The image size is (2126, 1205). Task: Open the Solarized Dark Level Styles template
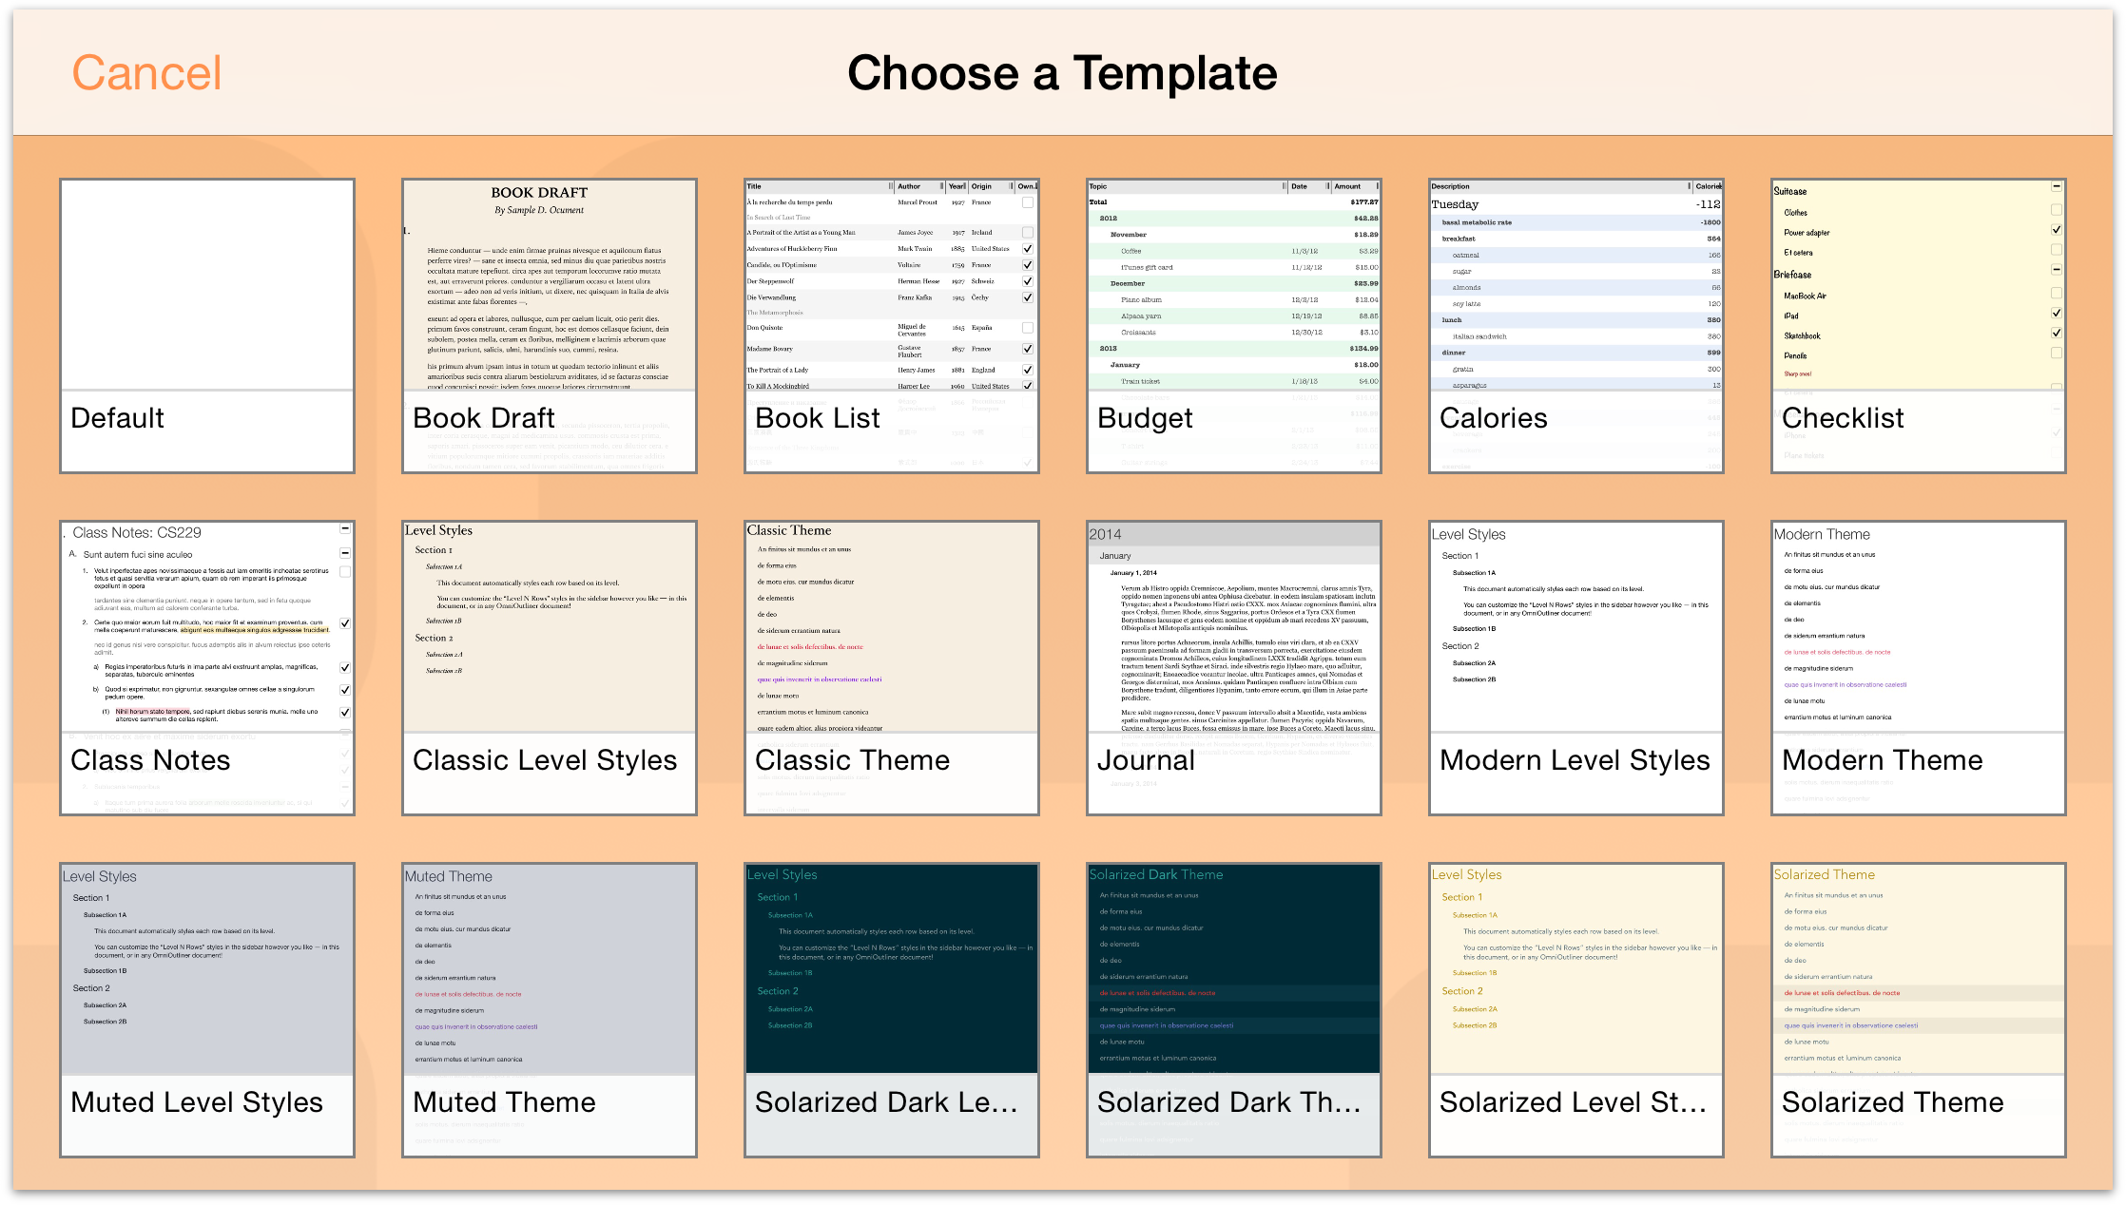pos(892,1010)
